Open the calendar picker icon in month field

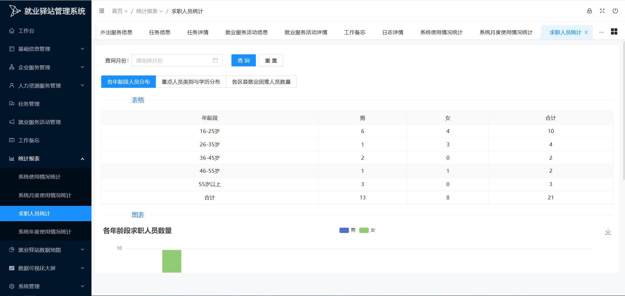click(x=215, y=61)
